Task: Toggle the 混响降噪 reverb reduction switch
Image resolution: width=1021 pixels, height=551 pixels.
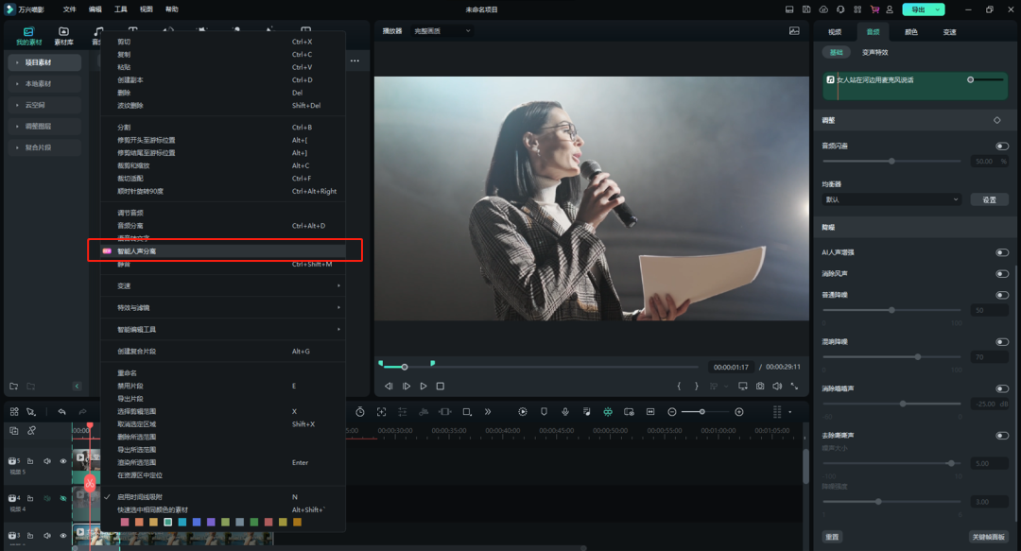Action: pyautogui.click(x=1002, y=342)
